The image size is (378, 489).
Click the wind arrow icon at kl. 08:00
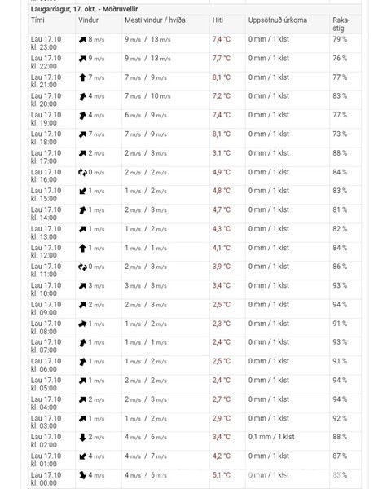82,324
